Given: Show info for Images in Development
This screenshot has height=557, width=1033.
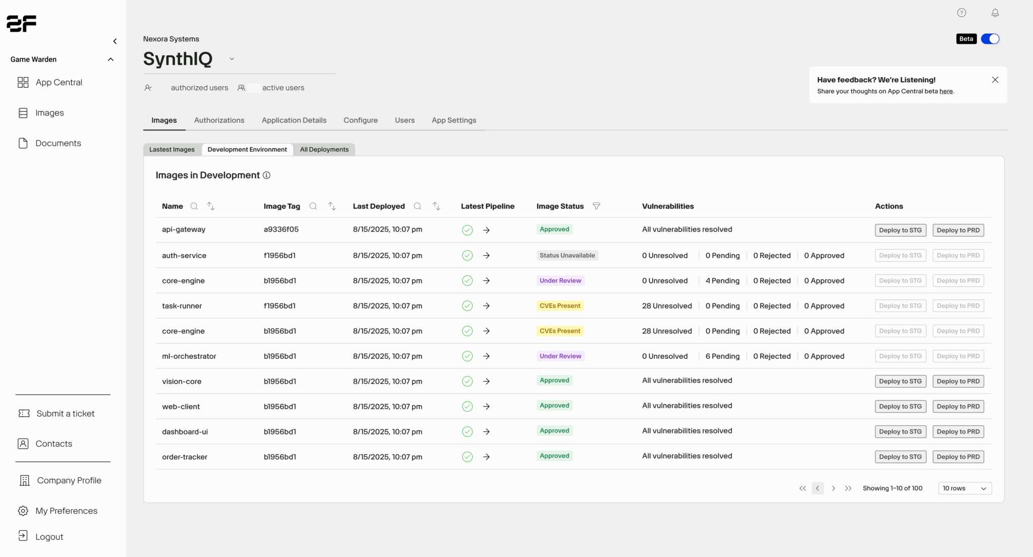Looking at the screenshot, I should coord(266,175).
